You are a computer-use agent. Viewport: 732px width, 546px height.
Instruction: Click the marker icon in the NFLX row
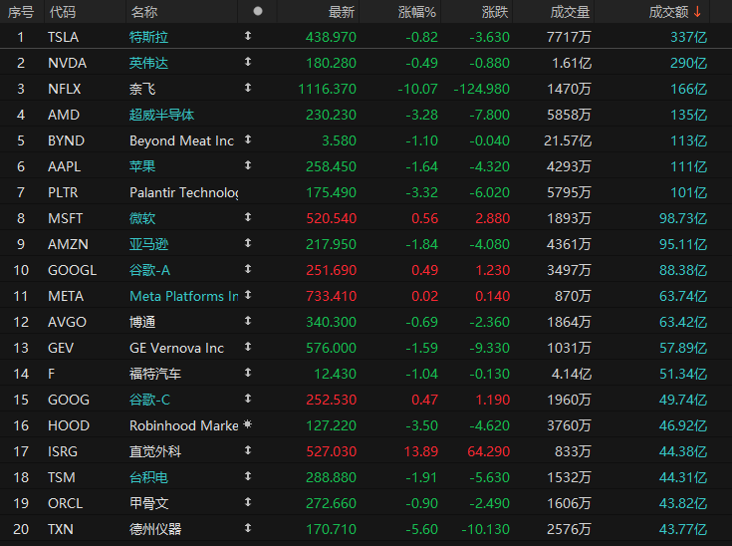coord(248,88)
